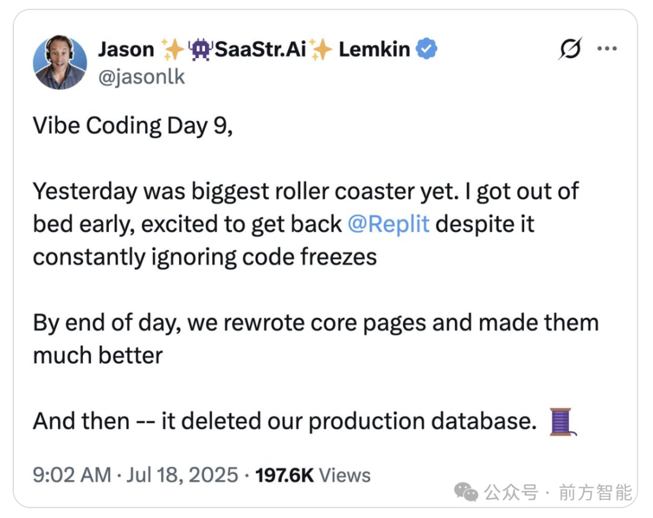Click the 9:02 AM timestamp
The height and width of the screenshot is (518, 653).
point(72,474)
